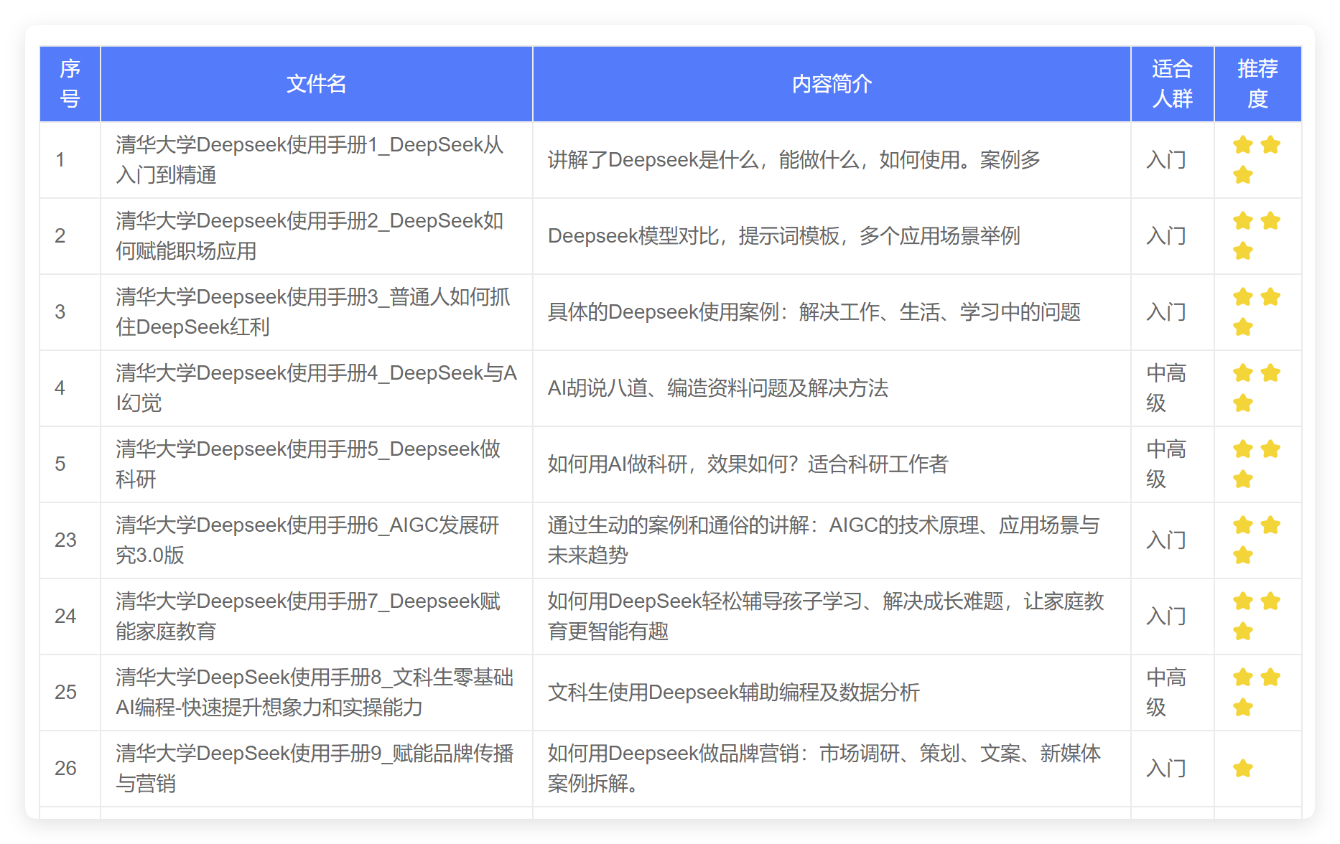The height and width of the screenshot is (844, 1340).
Task: Click description 具体的Deepseek使用案例
Action: [814, 312]
